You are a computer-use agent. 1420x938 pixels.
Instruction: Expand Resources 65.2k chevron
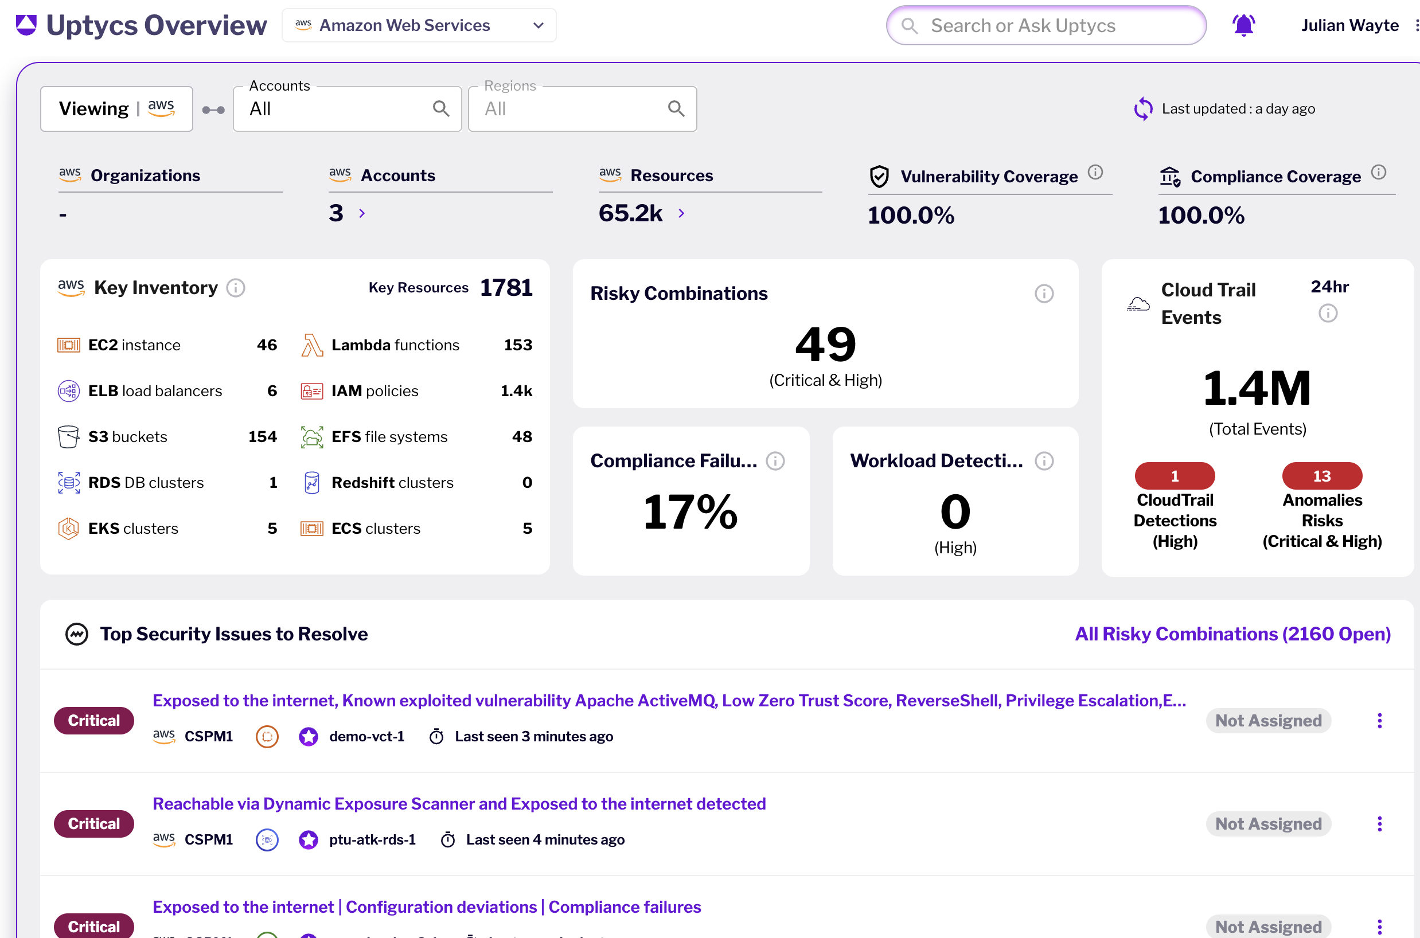click(x=681, y=213)
